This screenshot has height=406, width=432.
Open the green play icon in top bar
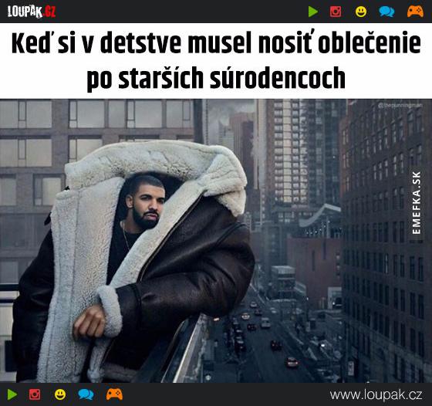[x=313, y=12]
